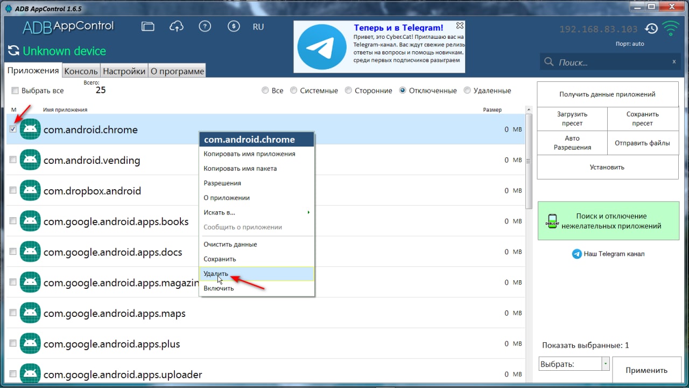Choose Очистить данные menu entry

coord(257,245)
